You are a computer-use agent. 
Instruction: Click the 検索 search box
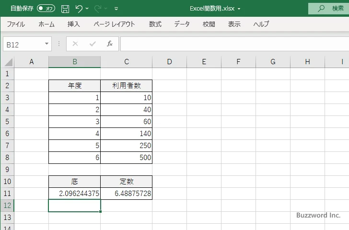click(x=328, y=9)
